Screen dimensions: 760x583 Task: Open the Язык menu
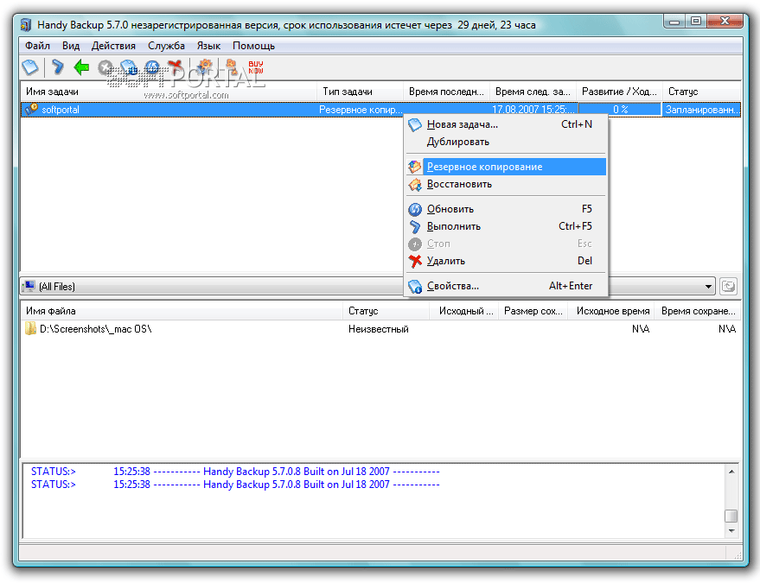point(208,46)
